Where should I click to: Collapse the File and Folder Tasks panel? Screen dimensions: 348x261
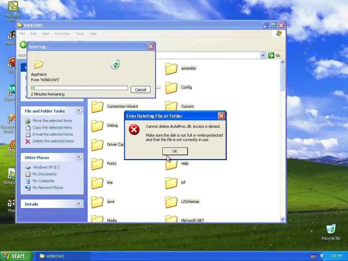click(x=79, y=110)
